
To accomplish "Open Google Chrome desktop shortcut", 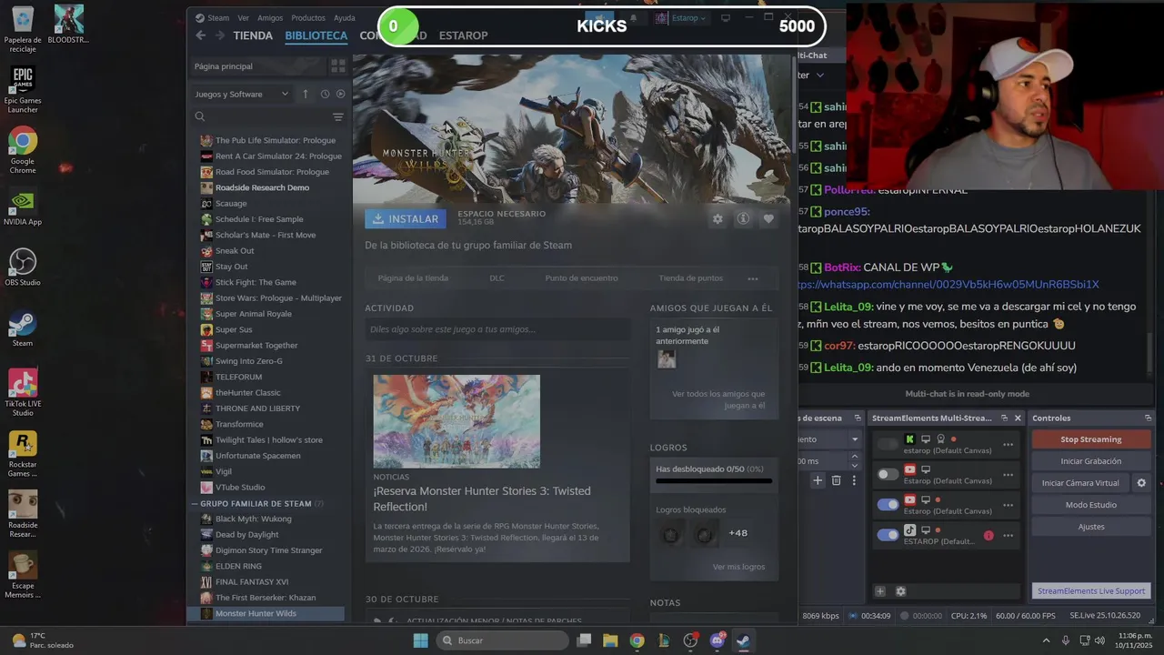I will pos(23,150).
